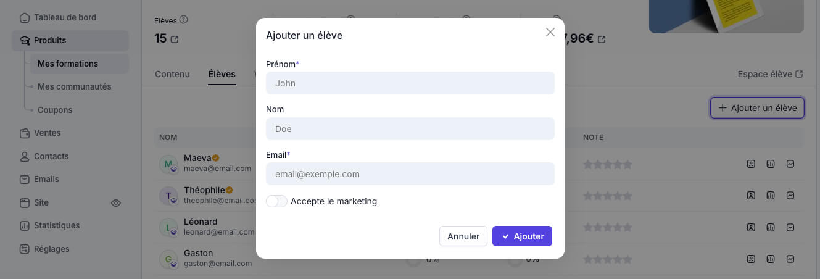Click Léonard's avatar
820x279 pixels.
(x=168, y=227)
